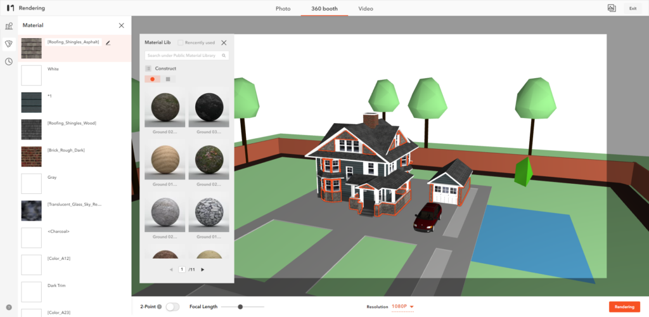The height and width of the screenshot is (317, 649).
Task: Switch to the Photo tab
Action: point(283,9)
